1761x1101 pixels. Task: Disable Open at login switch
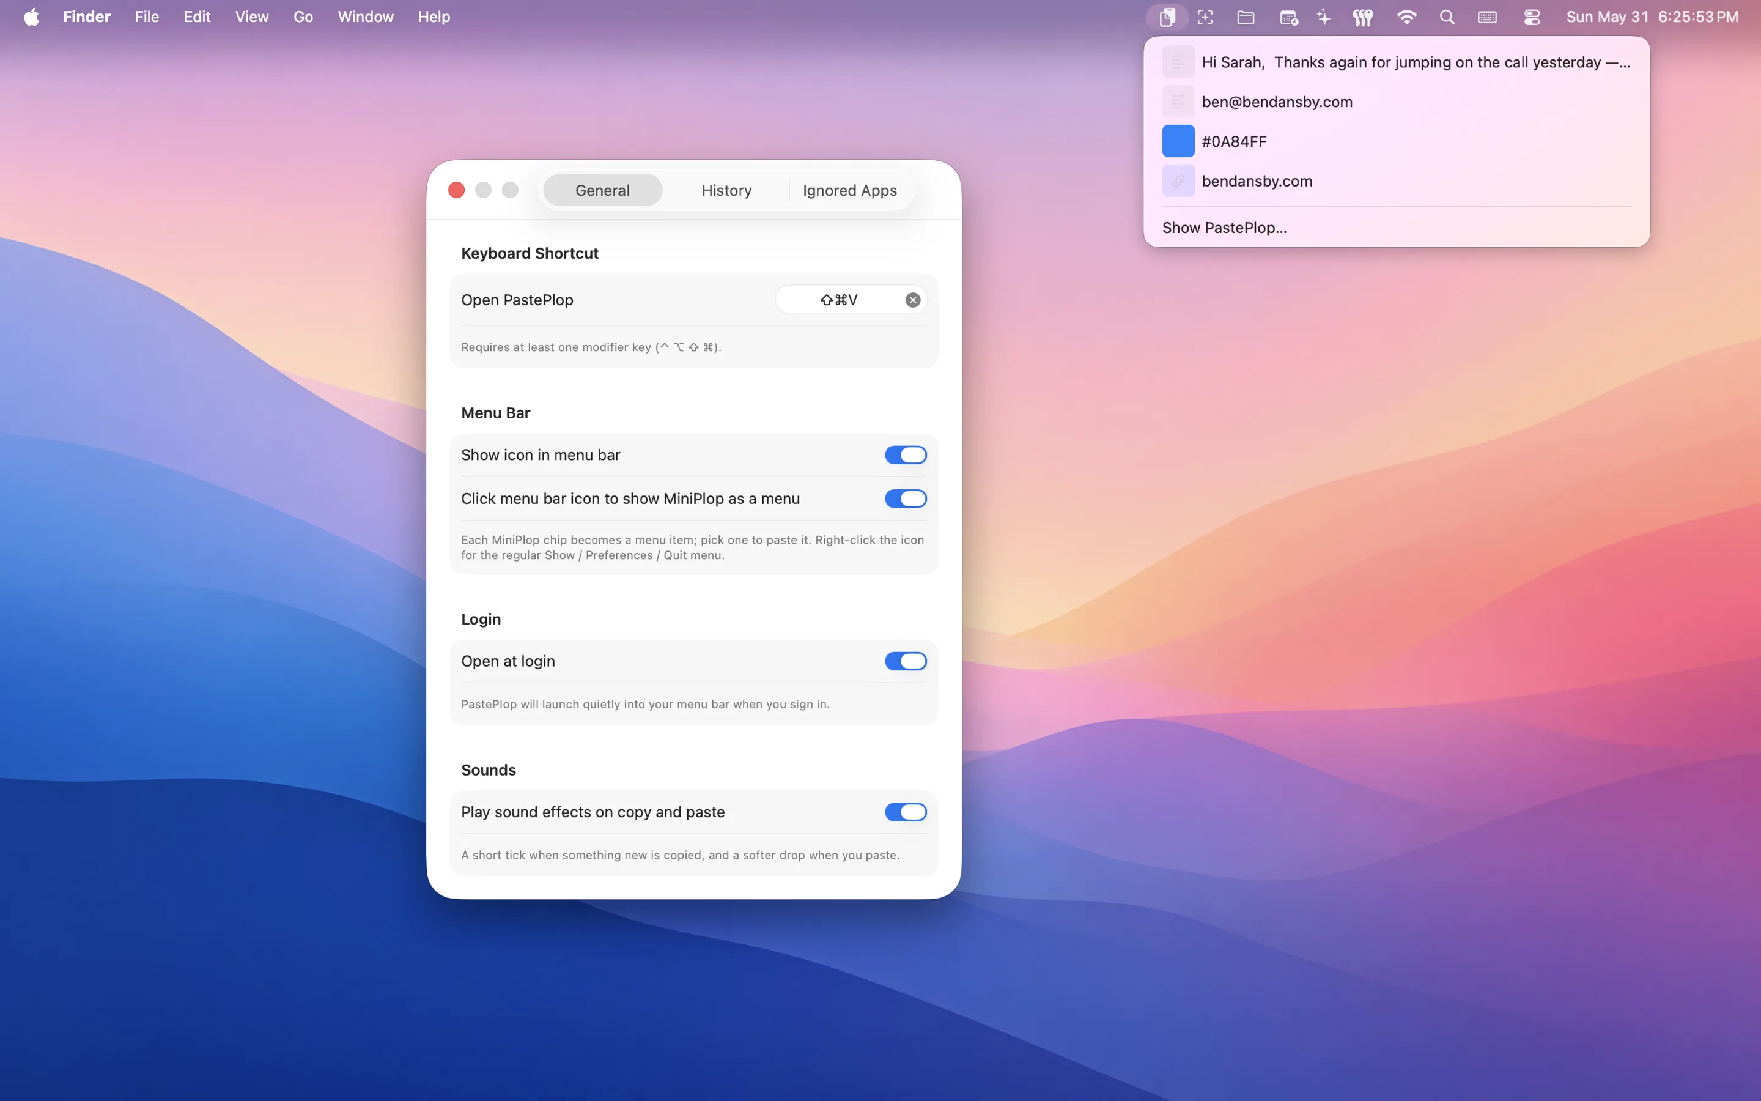[x=905, y=661]
